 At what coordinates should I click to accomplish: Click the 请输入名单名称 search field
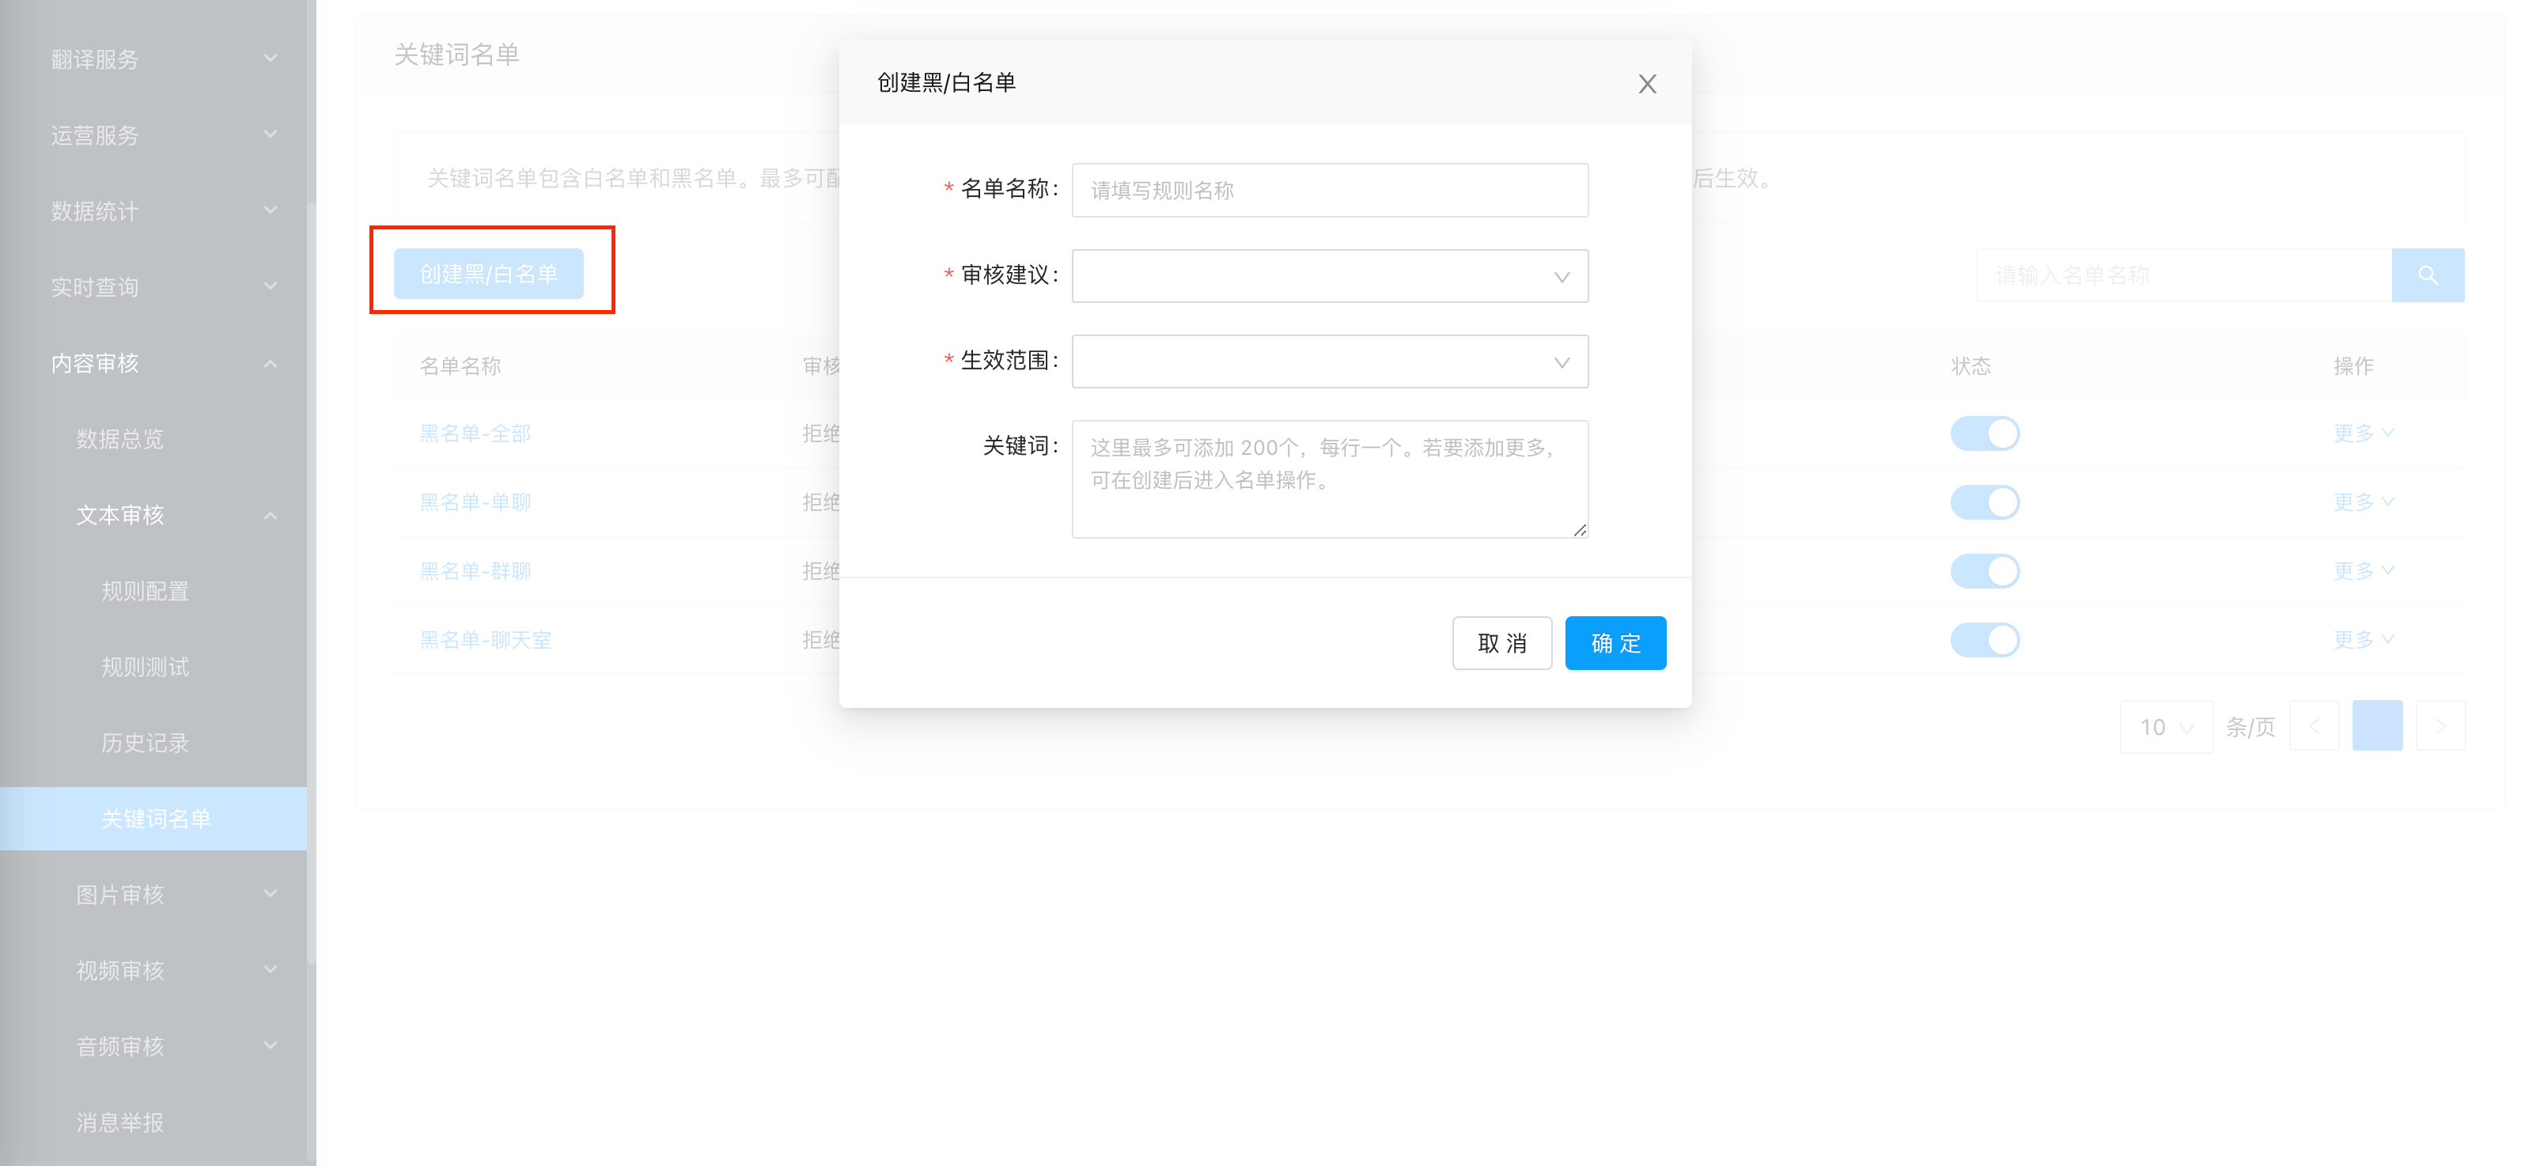tap(2183, 275)
